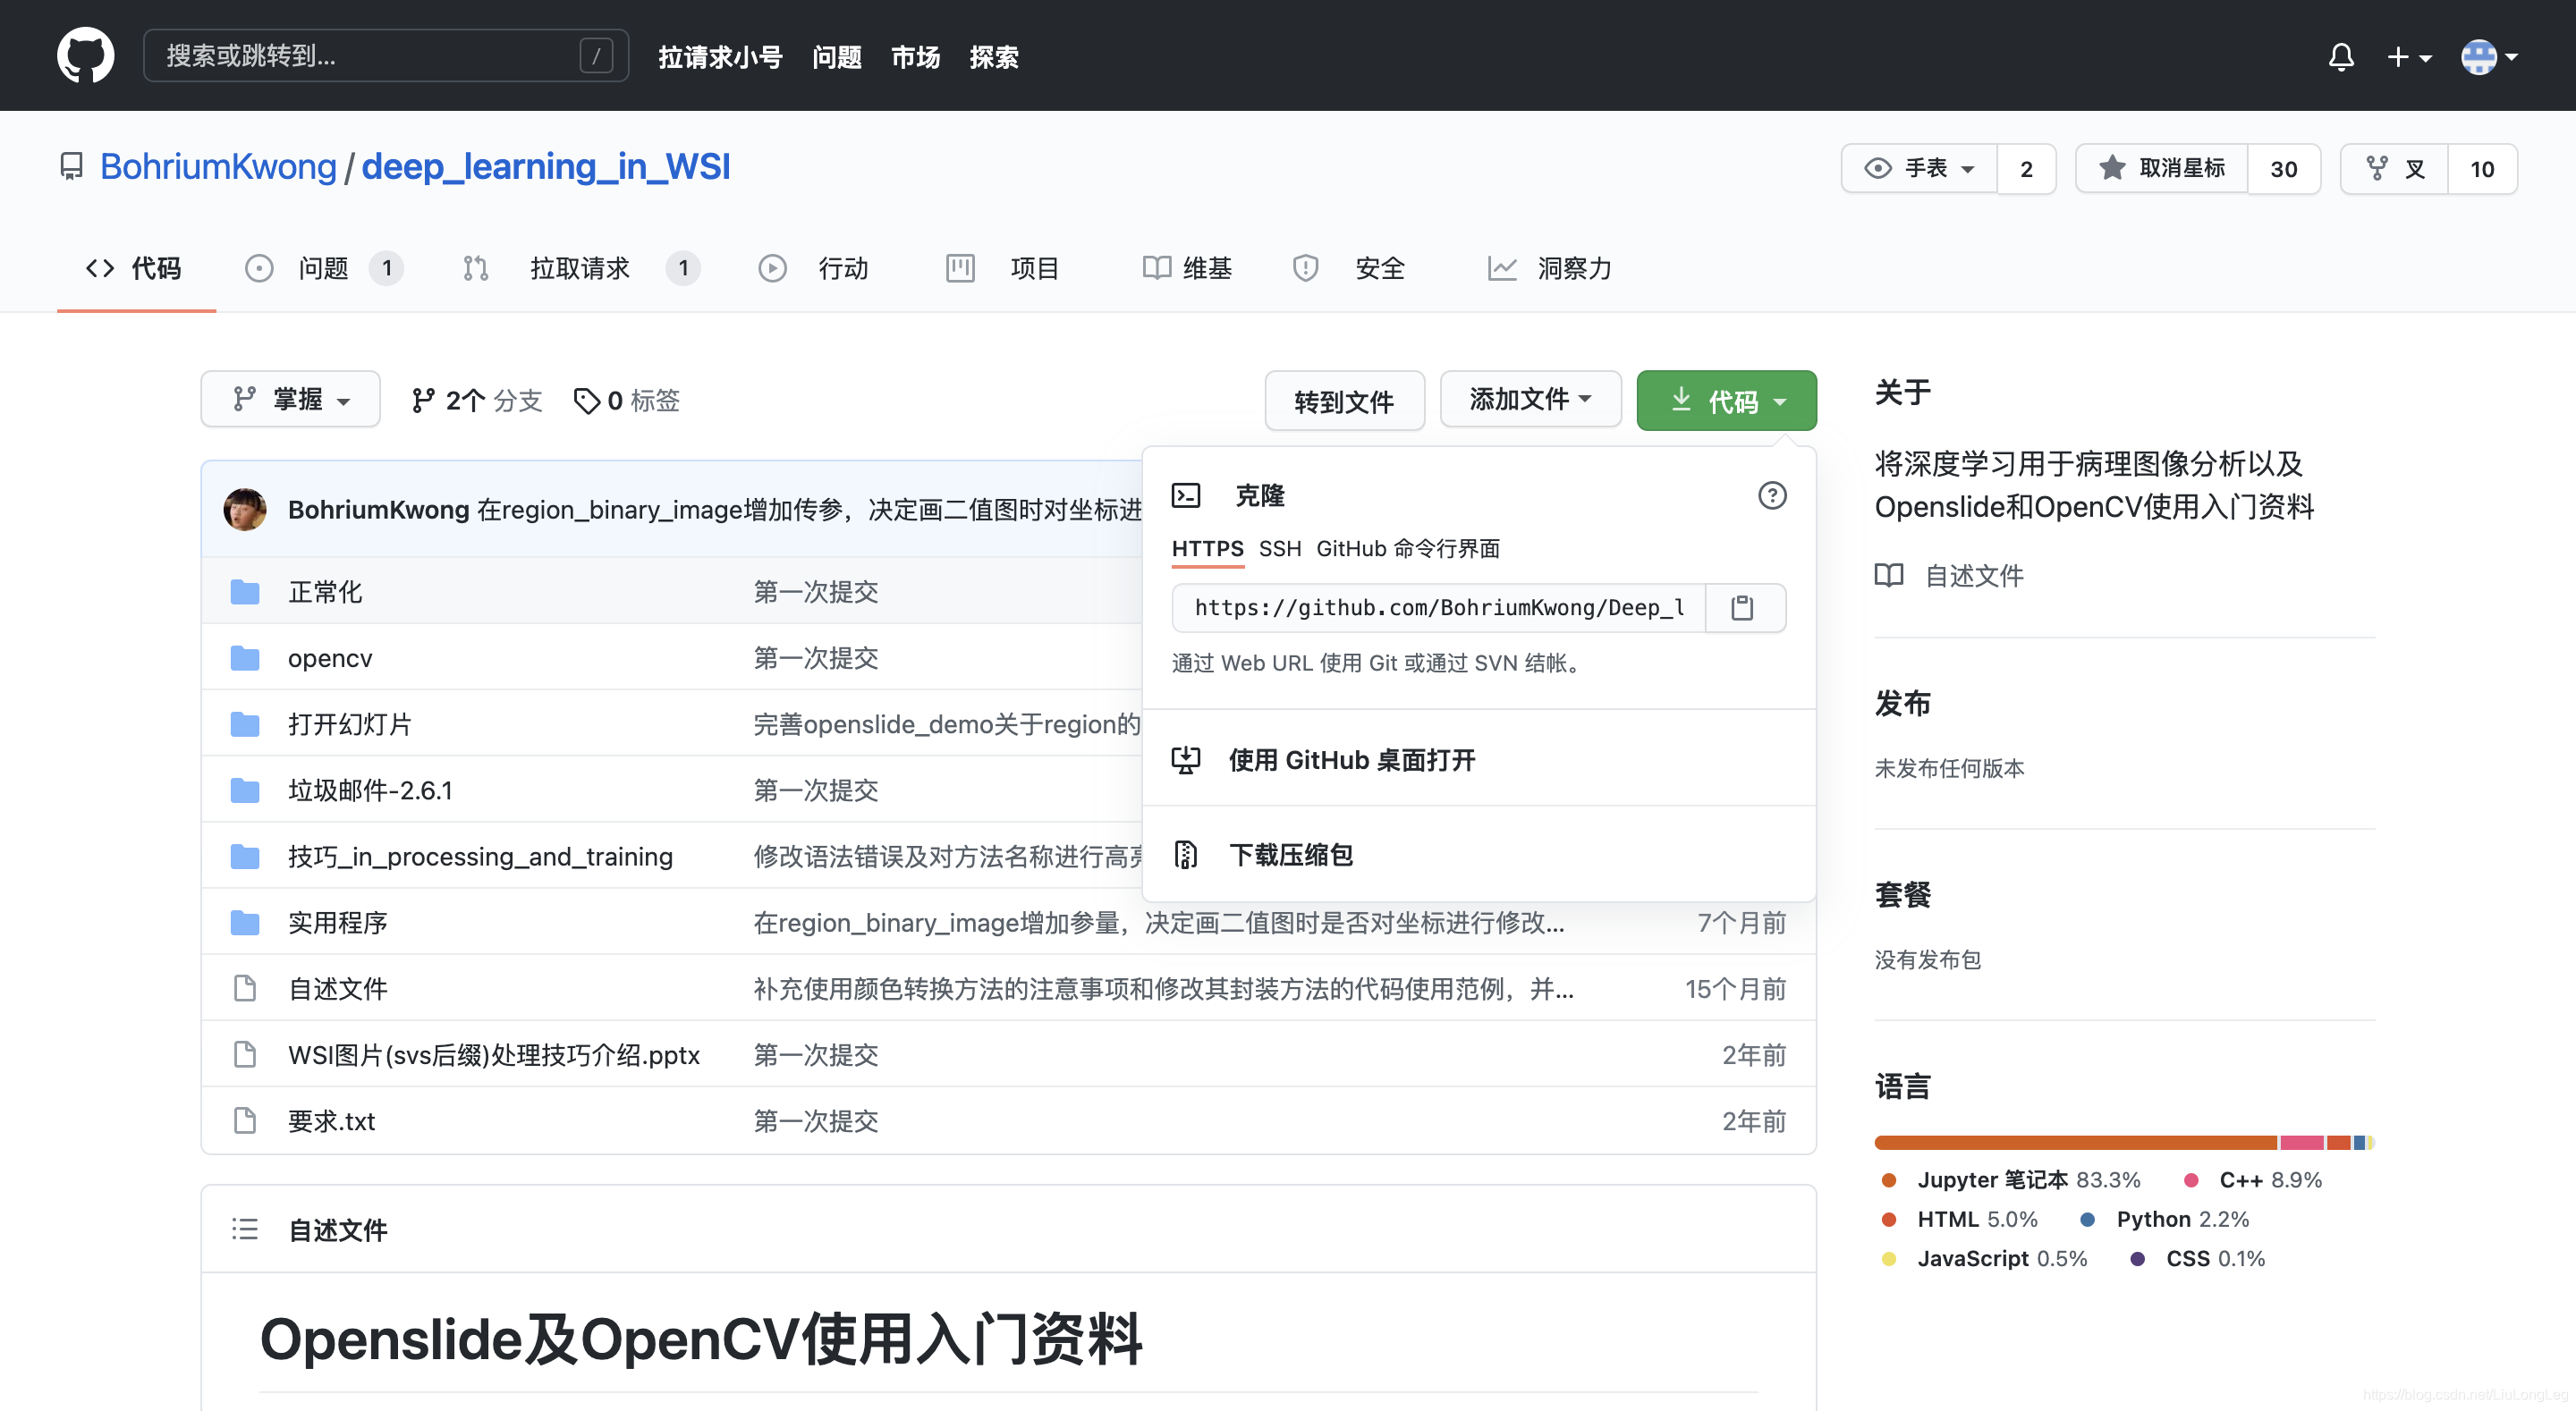Copy the HTTPS clone URL via clipboard icon
This screenshot has width=2576, height=1411.
point(1743,607)
